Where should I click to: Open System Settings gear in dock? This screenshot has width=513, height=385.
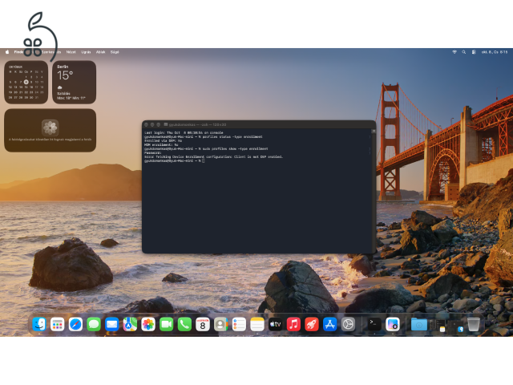point(348,324)
